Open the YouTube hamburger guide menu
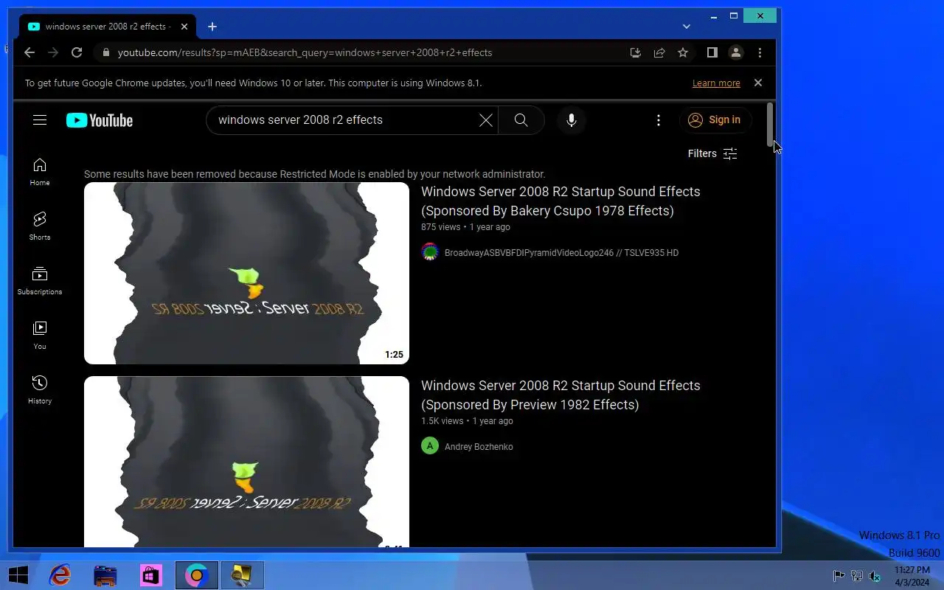Screen dimensions: 944x590 click(40, 120)
